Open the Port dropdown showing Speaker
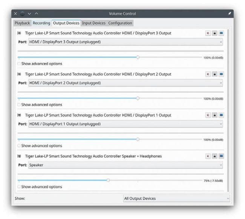The width and height of the screenshot is (245, 219). tap(125, 165)
